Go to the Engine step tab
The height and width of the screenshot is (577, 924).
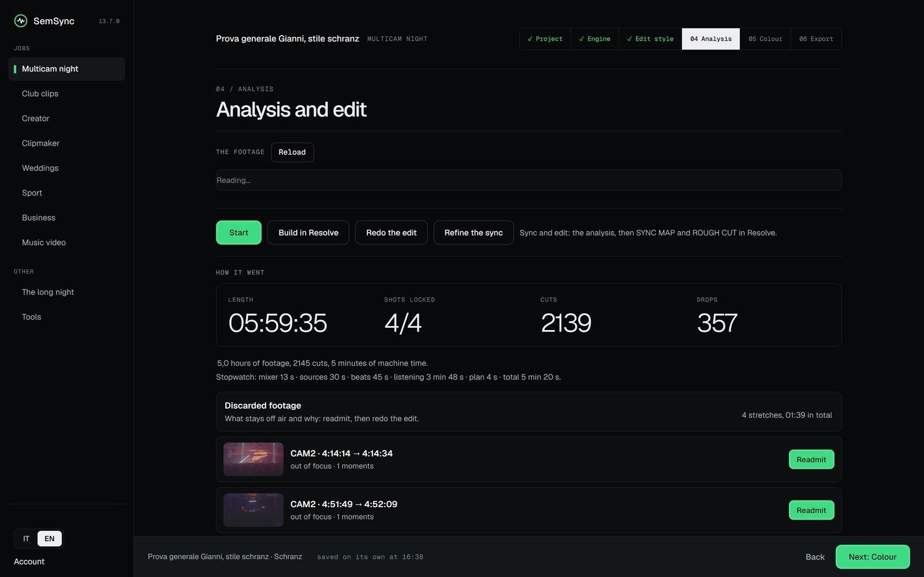point(595,39)
